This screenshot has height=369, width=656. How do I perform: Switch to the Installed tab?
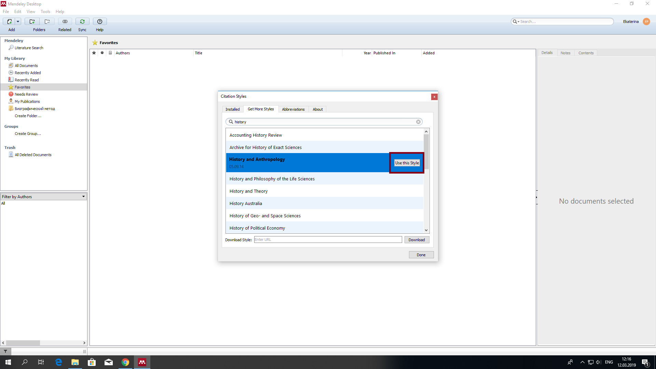[x=233, y=109]
